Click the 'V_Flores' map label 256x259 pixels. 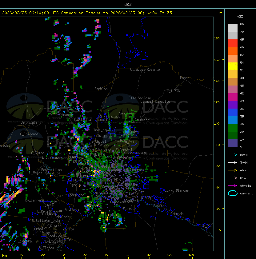point(46,248)
